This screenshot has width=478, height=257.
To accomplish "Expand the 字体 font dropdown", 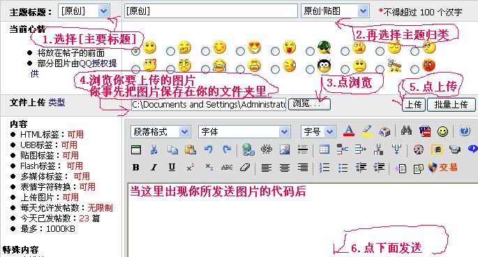I will [244, 132].
